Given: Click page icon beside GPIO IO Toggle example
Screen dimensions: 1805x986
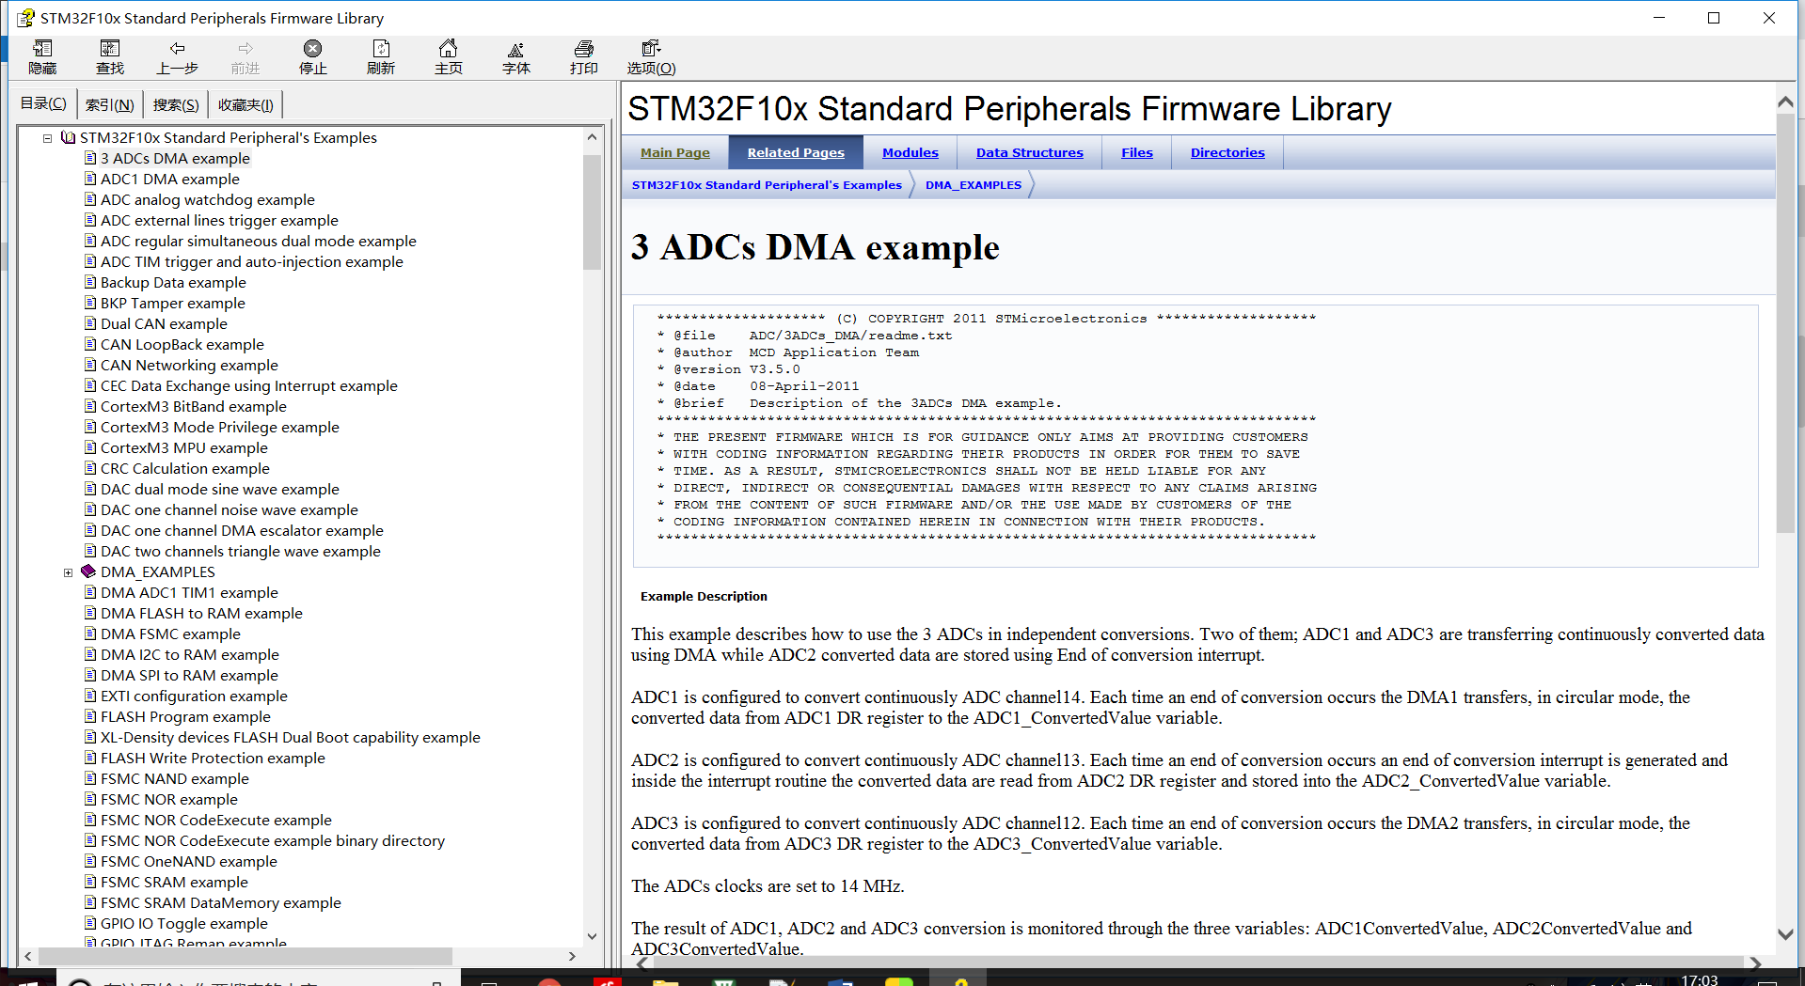Looking at the screenshot, I should click(x=90, y=923).
